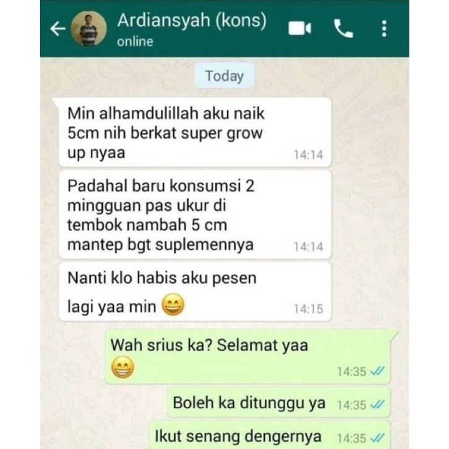Tap the 14:15 timestamp on received message
449x449 pixels.
pyautogui.click(x=309, y=309)
